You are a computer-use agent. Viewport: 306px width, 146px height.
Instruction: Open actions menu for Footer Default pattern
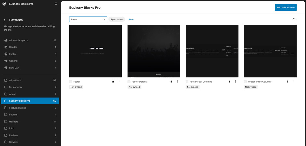tap(177, 82)
